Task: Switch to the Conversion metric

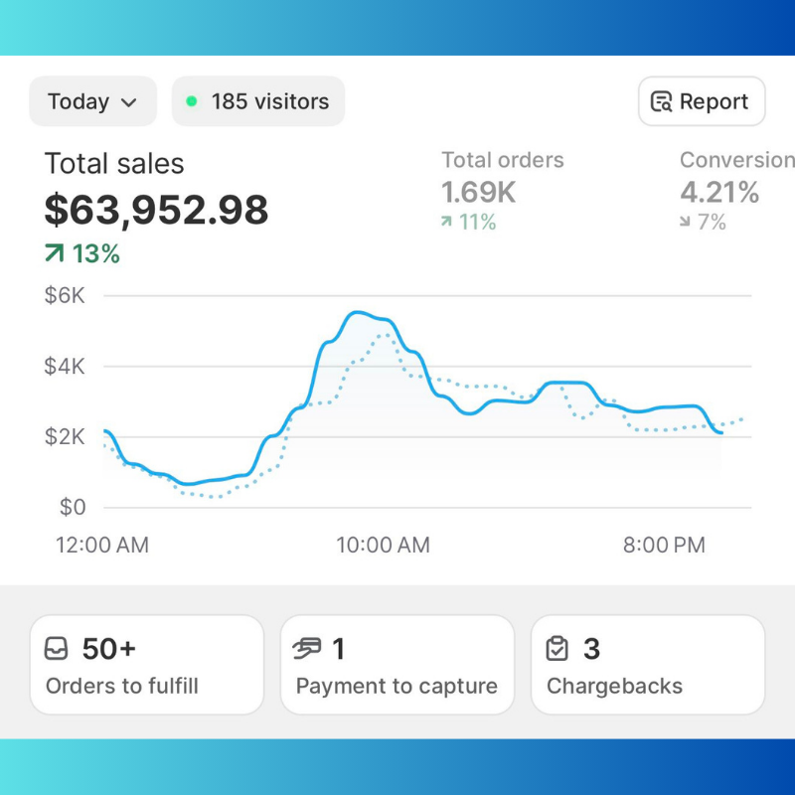Action: click(735, 160)
